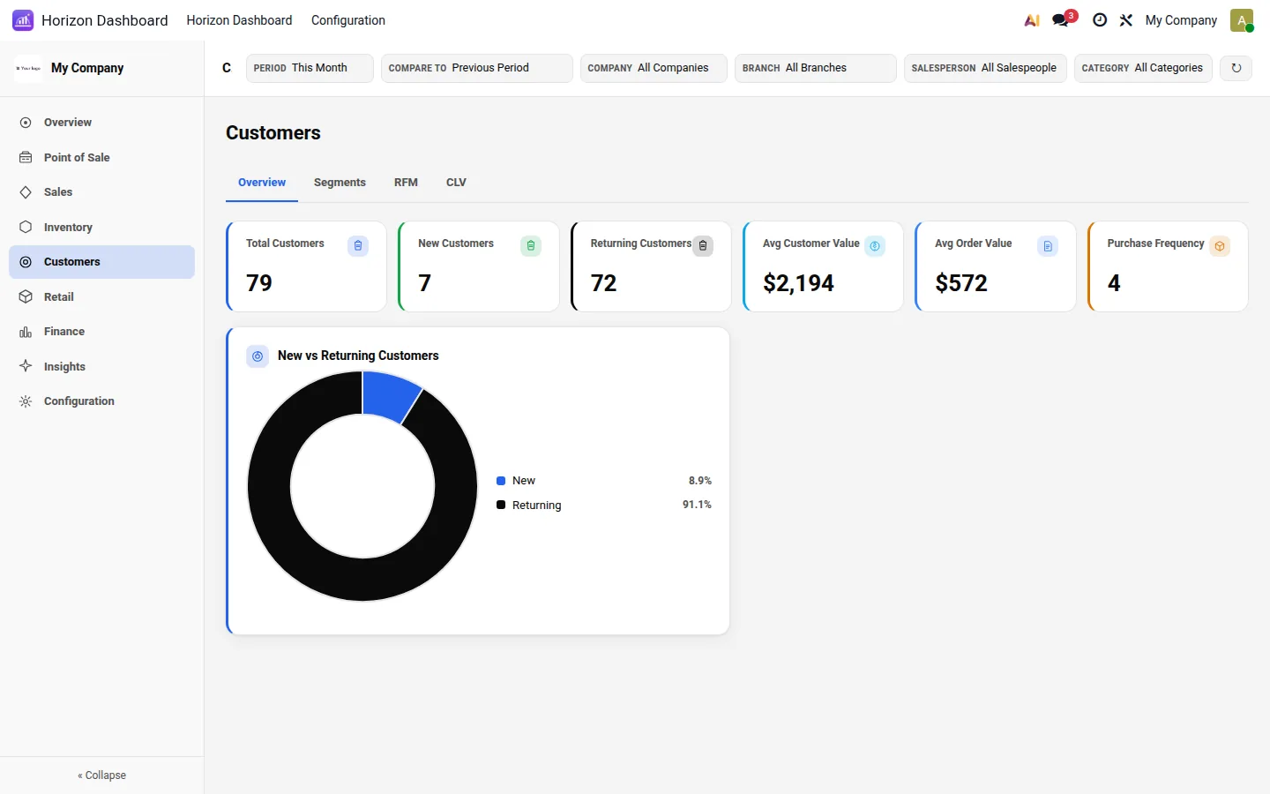1270x794 pixels.
Task: Open the Period This Month dropdown
Action: [x=310, y=68]
